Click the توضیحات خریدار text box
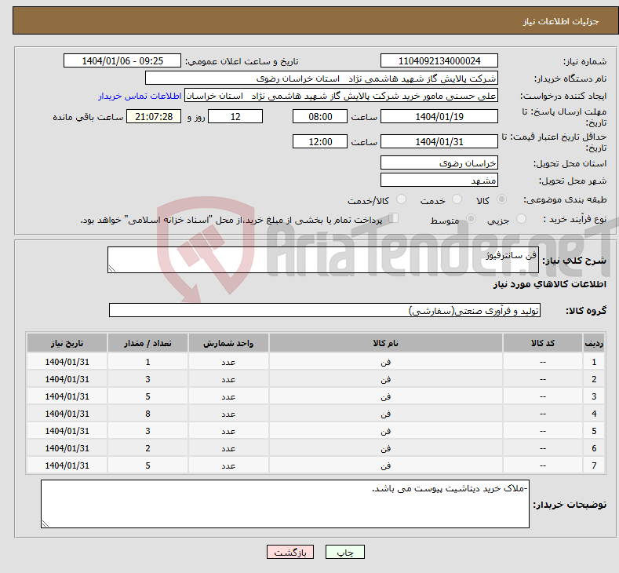This screenshot has width=619, height=573. pos(286,504)
